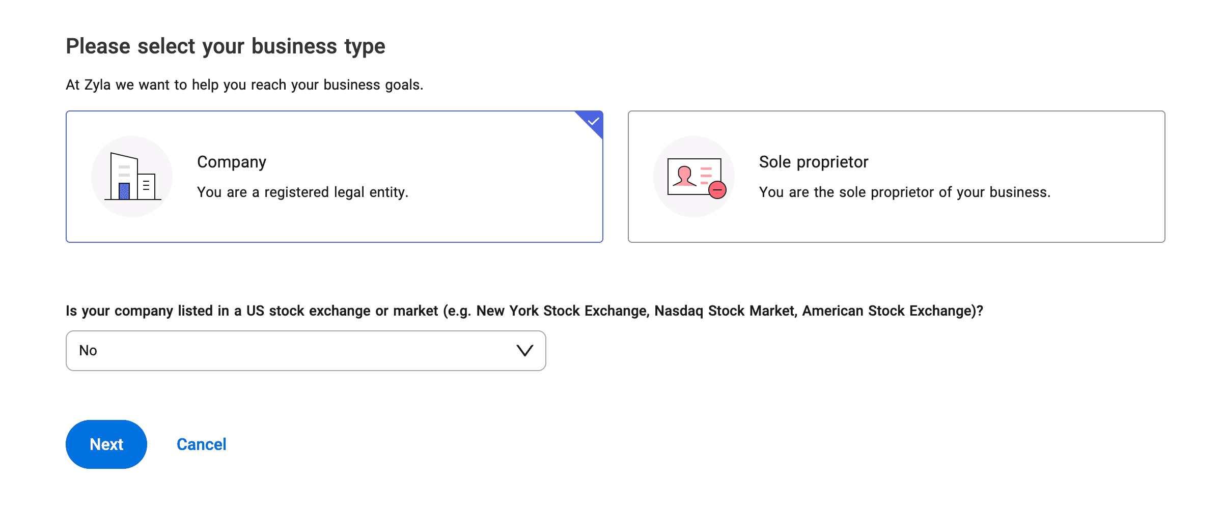Image resolution: width=1222 pixels, height=506 pixels.
Task: Open the stock exchange listing dropdown
Action: point(305,351)
